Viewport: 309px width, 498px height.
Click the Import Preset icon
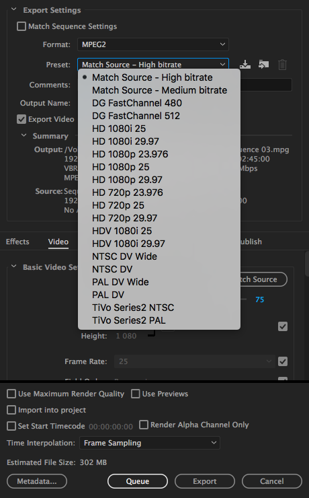click(263, 65)
